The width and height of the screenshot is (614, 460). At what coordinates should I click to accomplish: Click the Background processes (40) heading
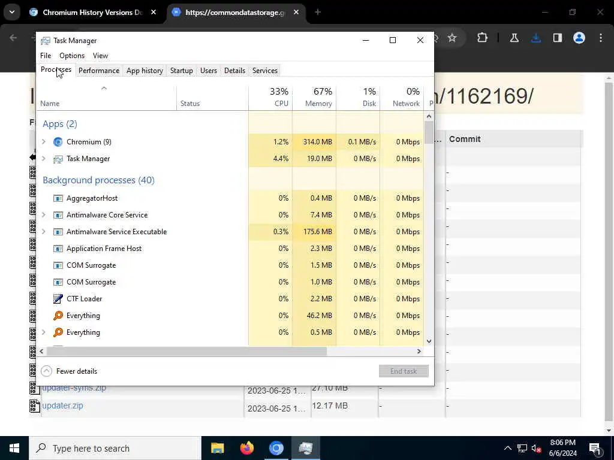coord(99,180)
